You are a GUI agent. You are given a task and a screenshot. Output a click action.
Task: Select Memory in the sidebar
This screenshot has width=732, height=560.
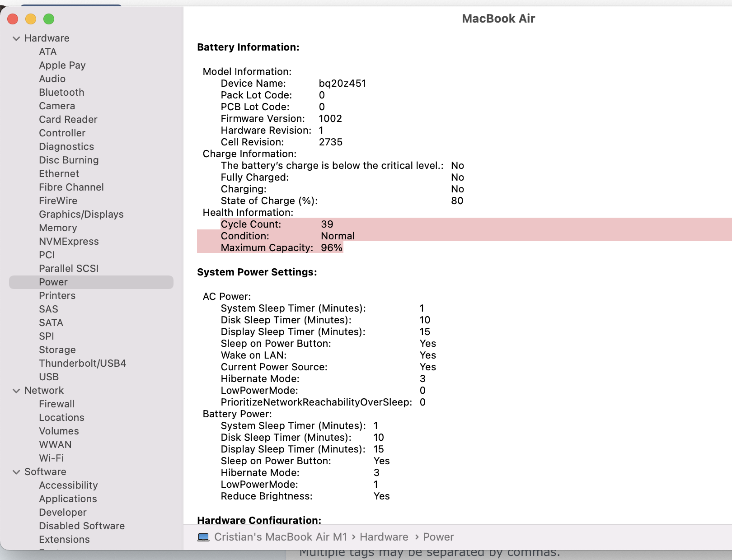[58, 228]
